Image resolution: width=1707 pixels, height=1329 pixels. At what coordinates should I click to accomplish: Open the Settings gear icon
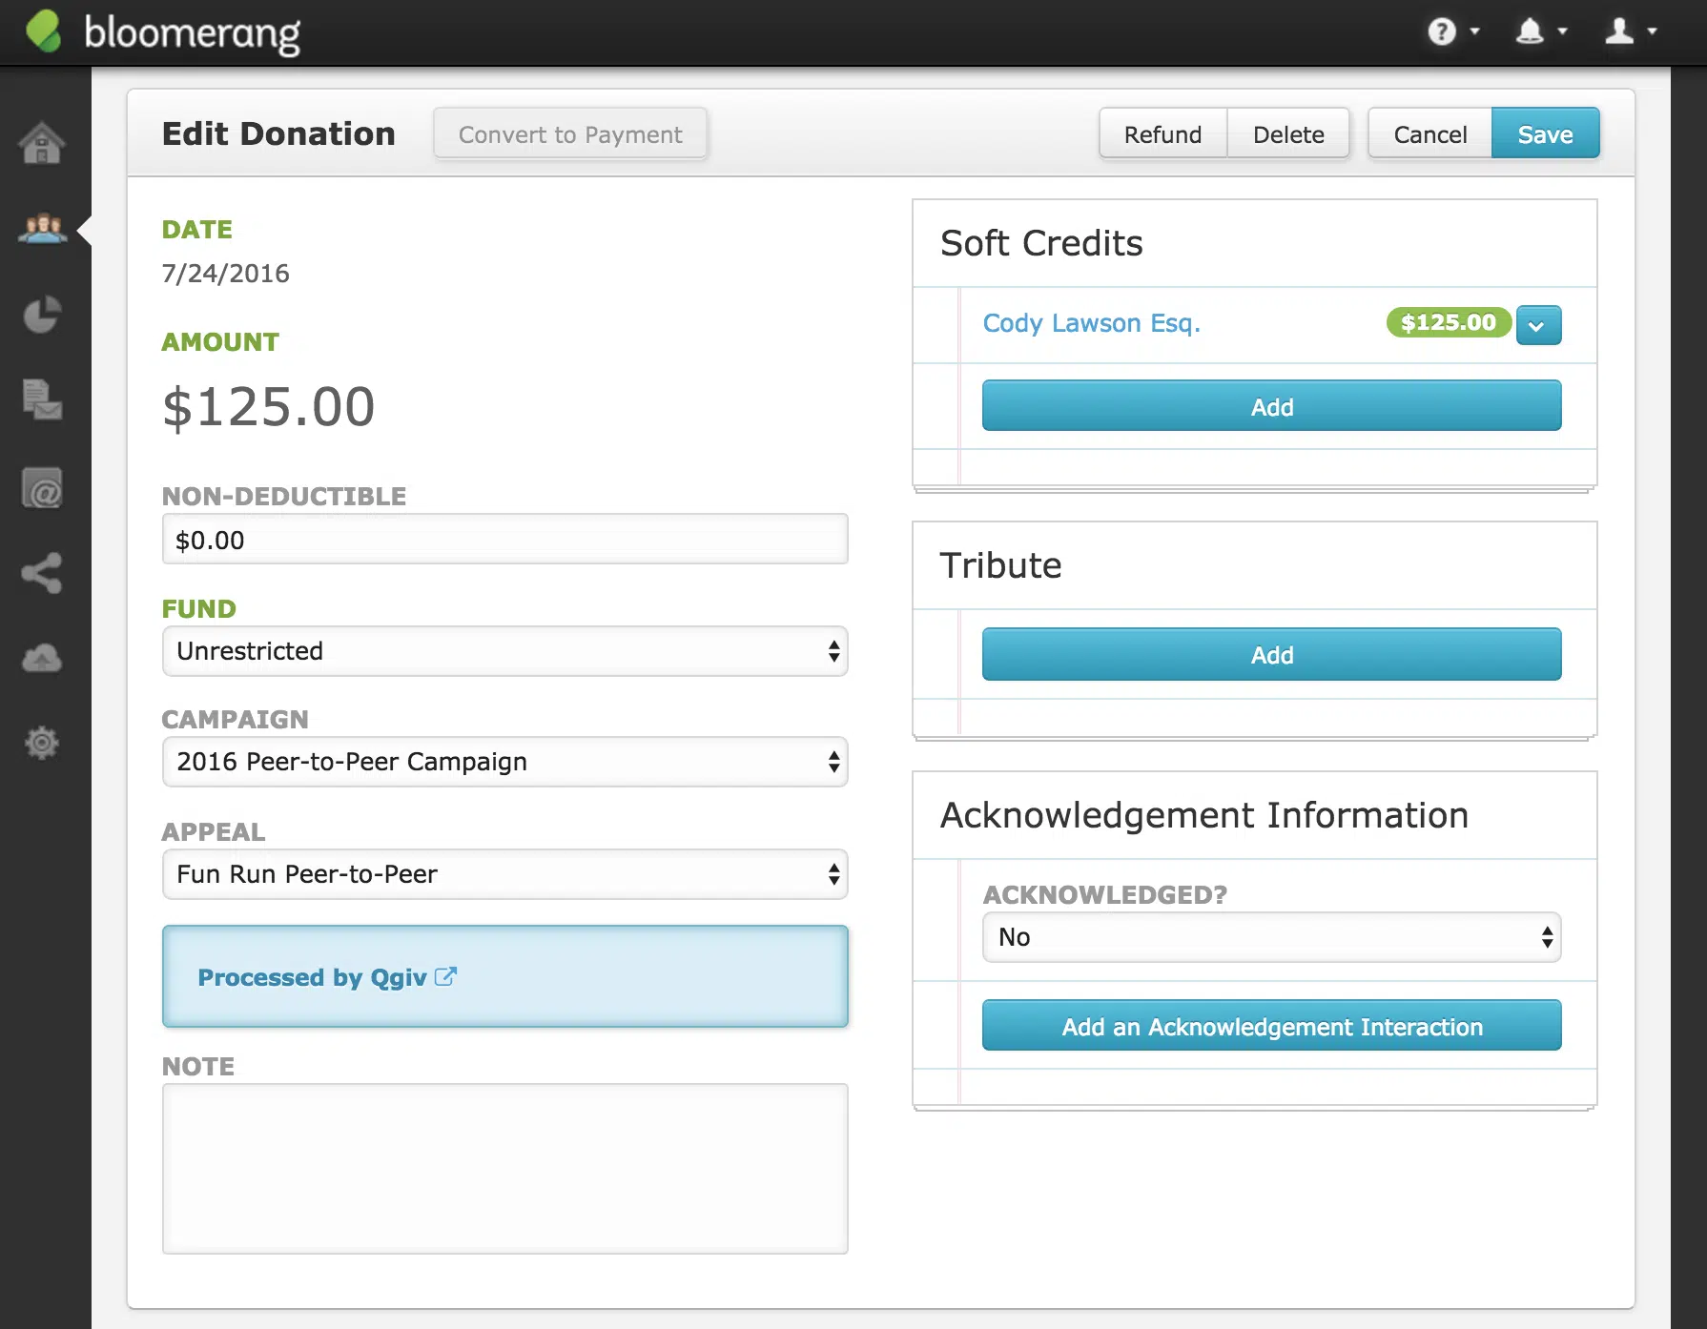pos(42,743)
